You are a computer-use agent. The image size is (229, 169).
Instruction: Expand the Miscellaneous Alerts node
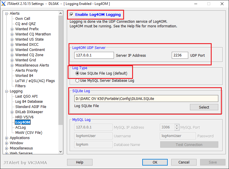12,65
